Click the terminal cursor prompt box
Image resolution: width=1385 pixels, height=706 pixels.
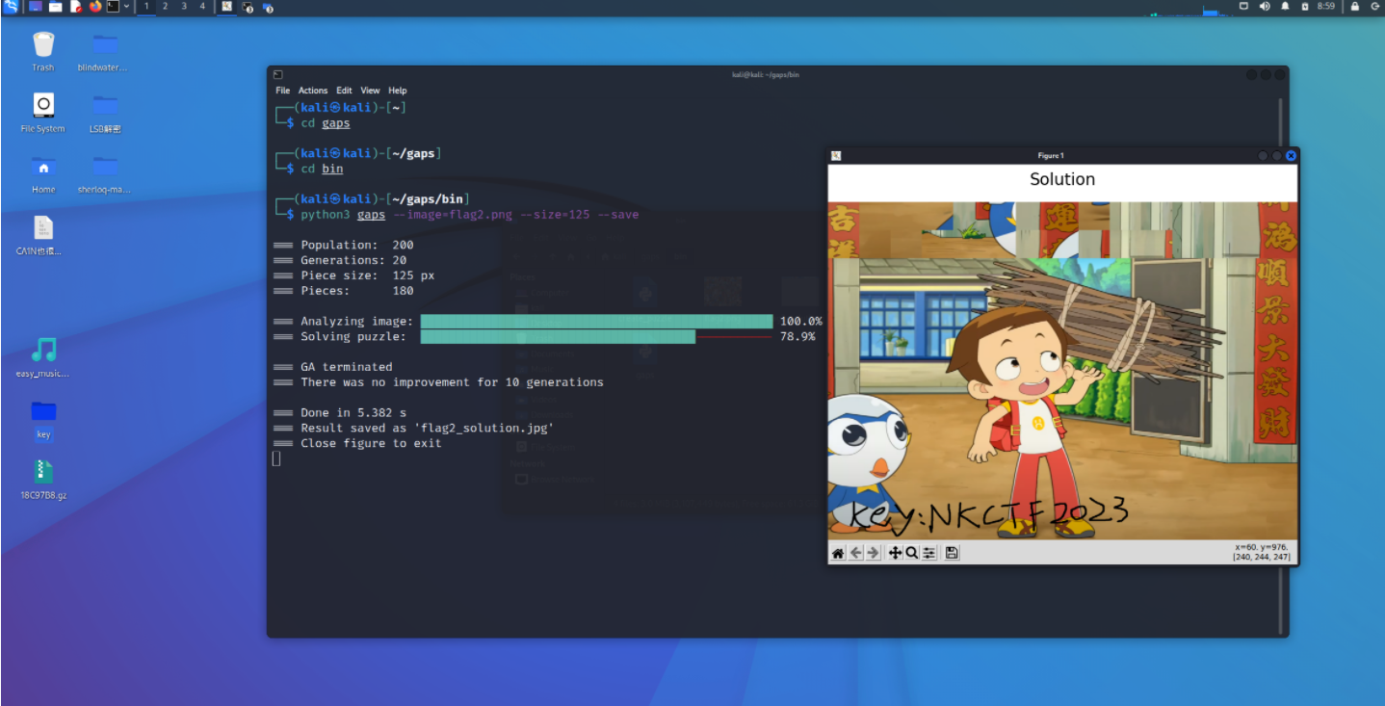pyautogui.click(x=276, y=458)
